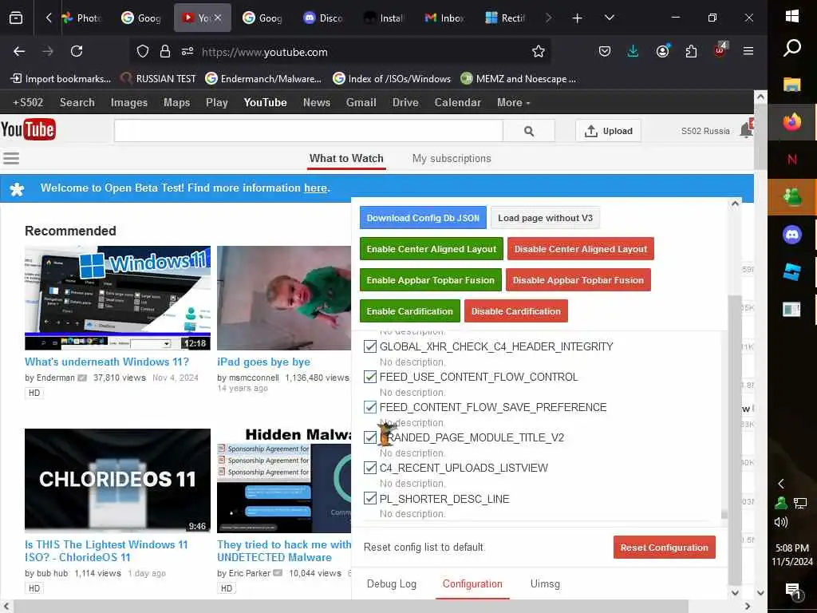817x613 pixels.
Task: Open Gmail in Google bar
Action: coord(361,103)
